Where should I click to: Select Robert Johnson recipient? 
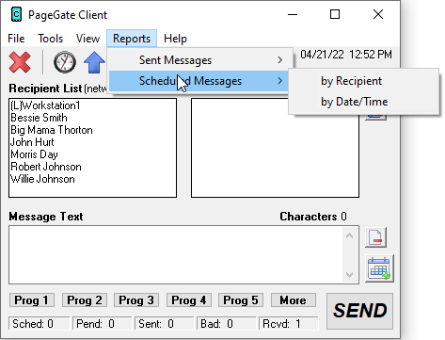[46, 167]
